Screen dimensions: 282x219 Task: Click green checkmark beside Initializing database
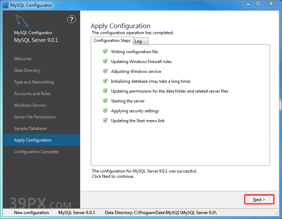pos(105,81)
